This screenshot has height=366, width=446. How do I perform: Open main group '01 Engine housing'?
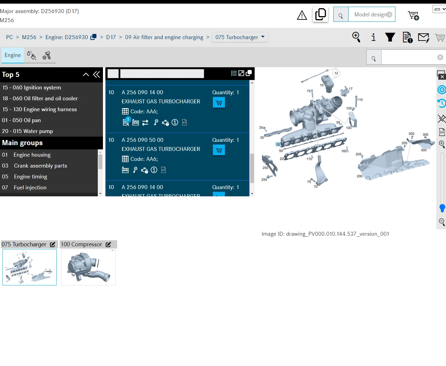pyautogui.click(x=49, y=155)
